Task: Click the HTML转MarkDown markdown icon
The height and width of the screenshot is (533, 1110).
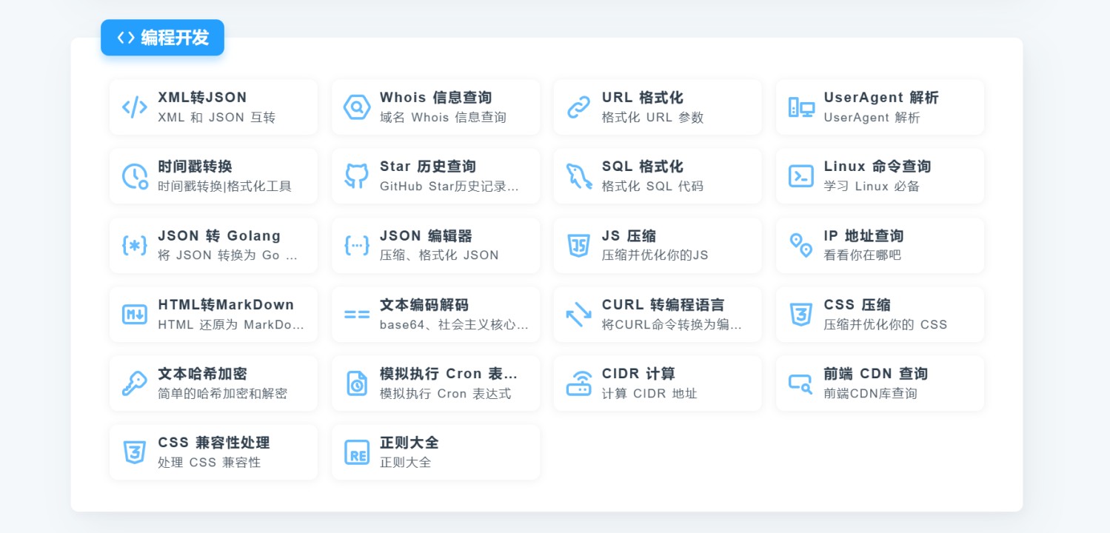Action: 135,315
